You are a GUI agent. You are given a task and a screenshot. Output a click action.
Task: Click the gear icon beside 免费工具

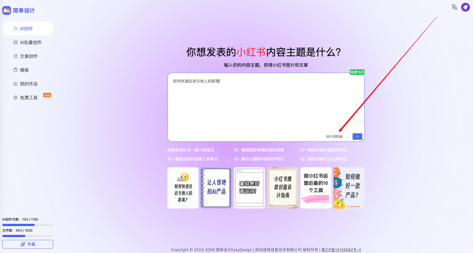16,98
